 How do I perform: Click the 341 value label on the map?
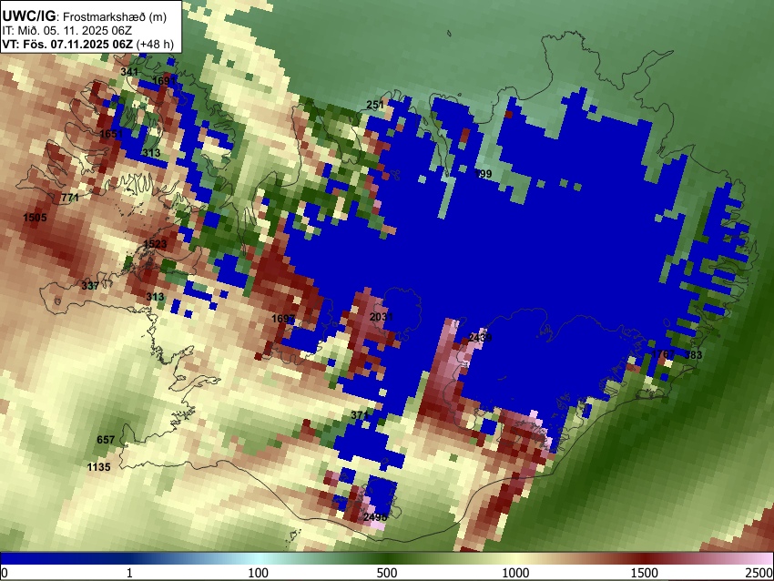pos(129,72)
